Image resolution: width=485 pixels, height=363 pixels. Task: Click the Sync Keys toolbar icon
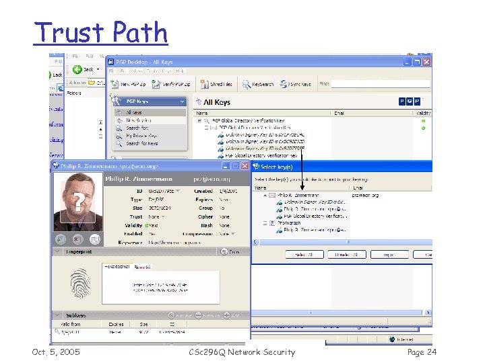tap(284, 84)
